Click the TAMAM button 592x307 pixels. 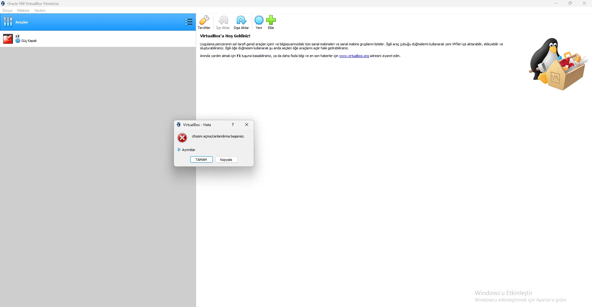pyautogui.click(x=201, y=160)
